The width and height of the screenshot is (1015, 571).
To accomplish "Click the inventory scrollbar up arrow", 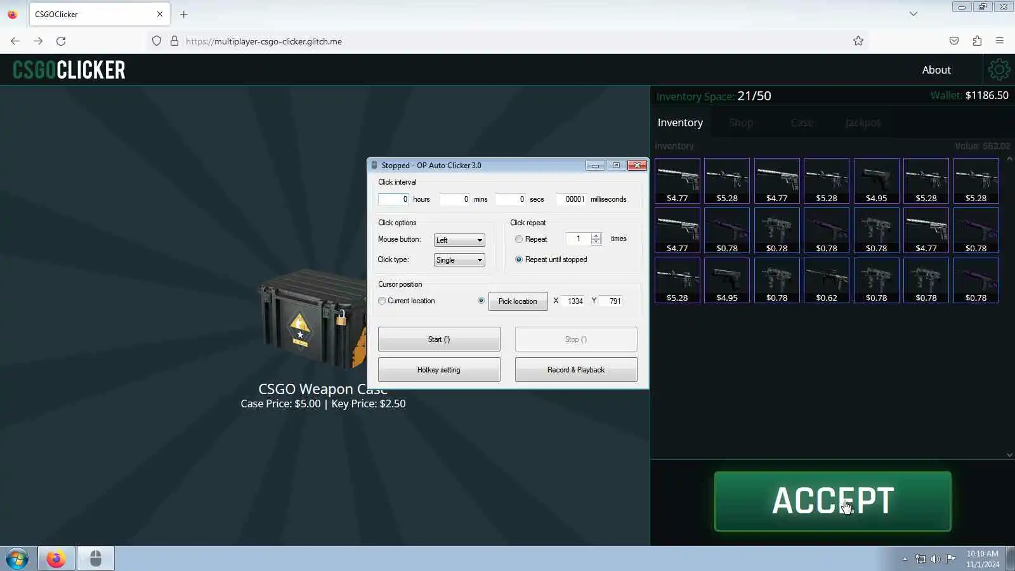I will 1010,159.
